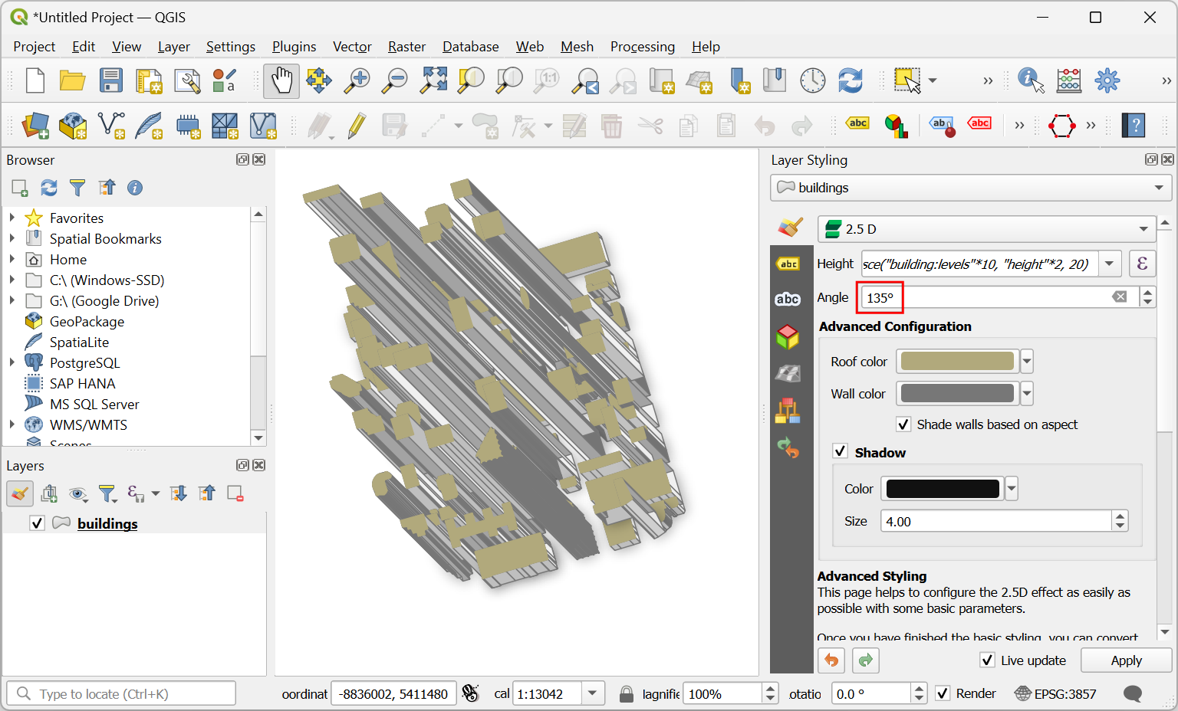Click the Save Project floppy disk icon
1178x711 pixels.
tap(111, 81)
